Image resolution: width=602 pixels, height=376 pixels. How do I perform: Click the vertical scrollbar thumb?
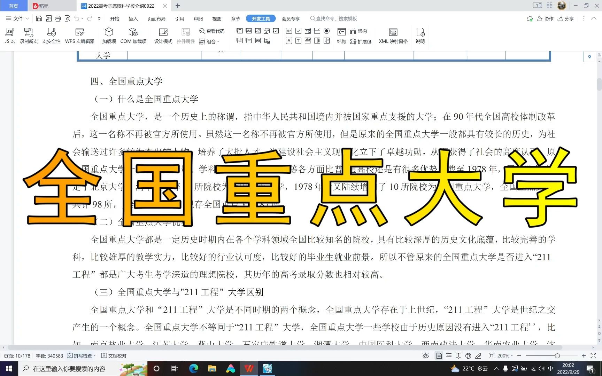point(599,84)
